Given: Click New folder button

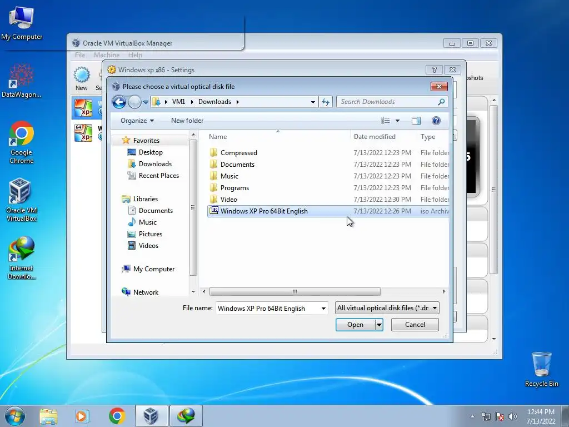Looking at the screenshot, I should pyautogui.click(x=187, y=121).
